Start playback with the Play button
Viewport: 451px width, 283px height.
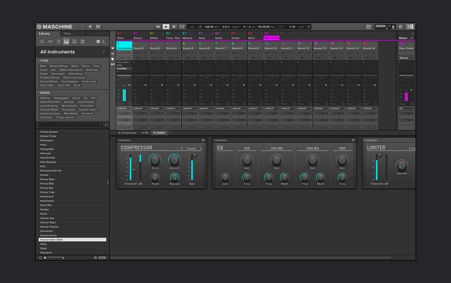(x=166, y=27)
